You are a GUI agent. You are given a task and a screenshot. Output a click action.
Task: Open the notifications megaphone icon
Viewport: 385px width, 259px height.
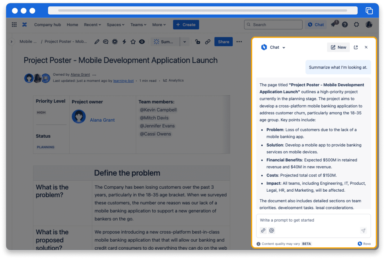(334, 24)
